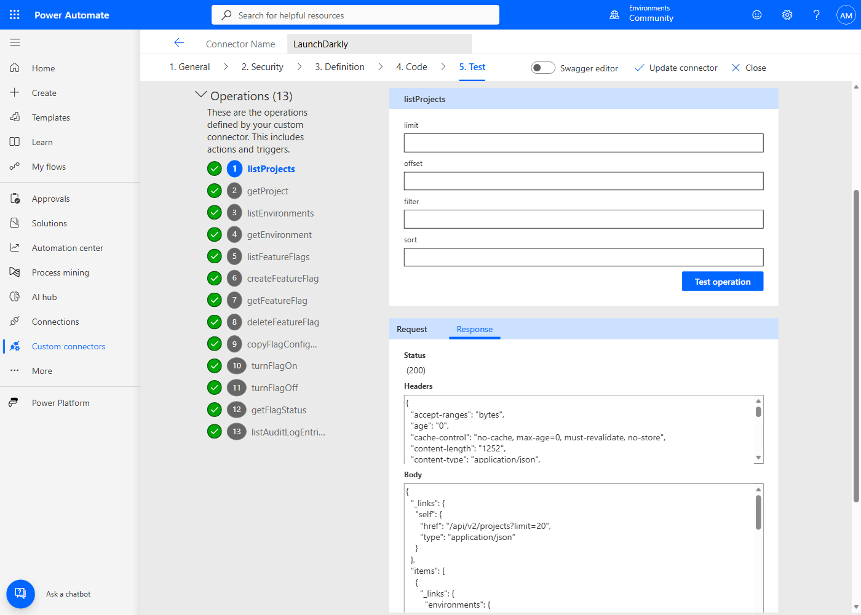The height and width of the screenshot is (615, 861).
Task: Click chevron after 3. Definition step
Action: 381,66
